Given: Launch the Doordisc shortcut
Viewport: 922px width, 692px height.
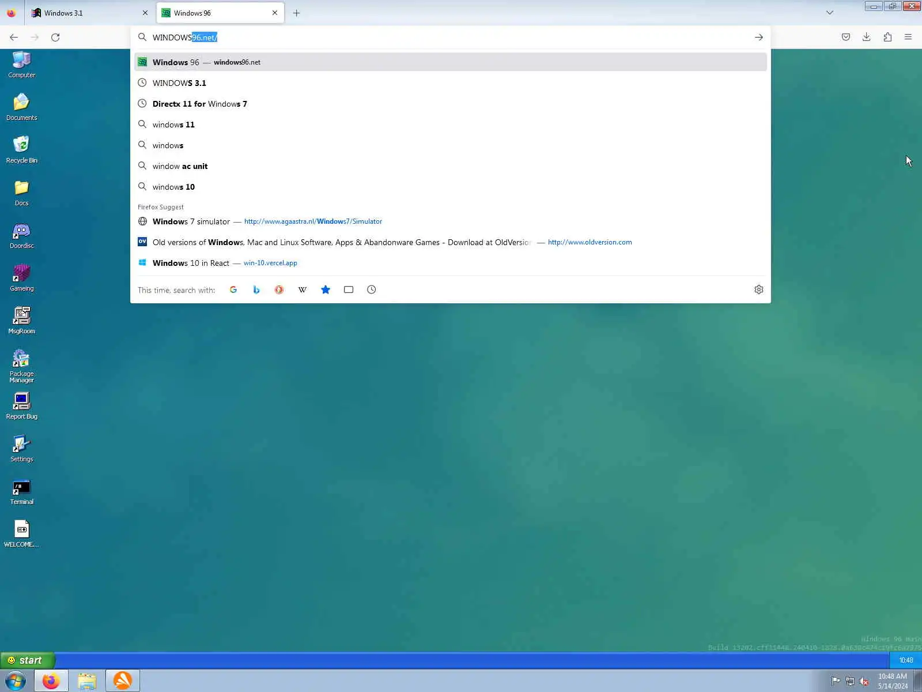Looking at the screenshot, I should [21, 235].
